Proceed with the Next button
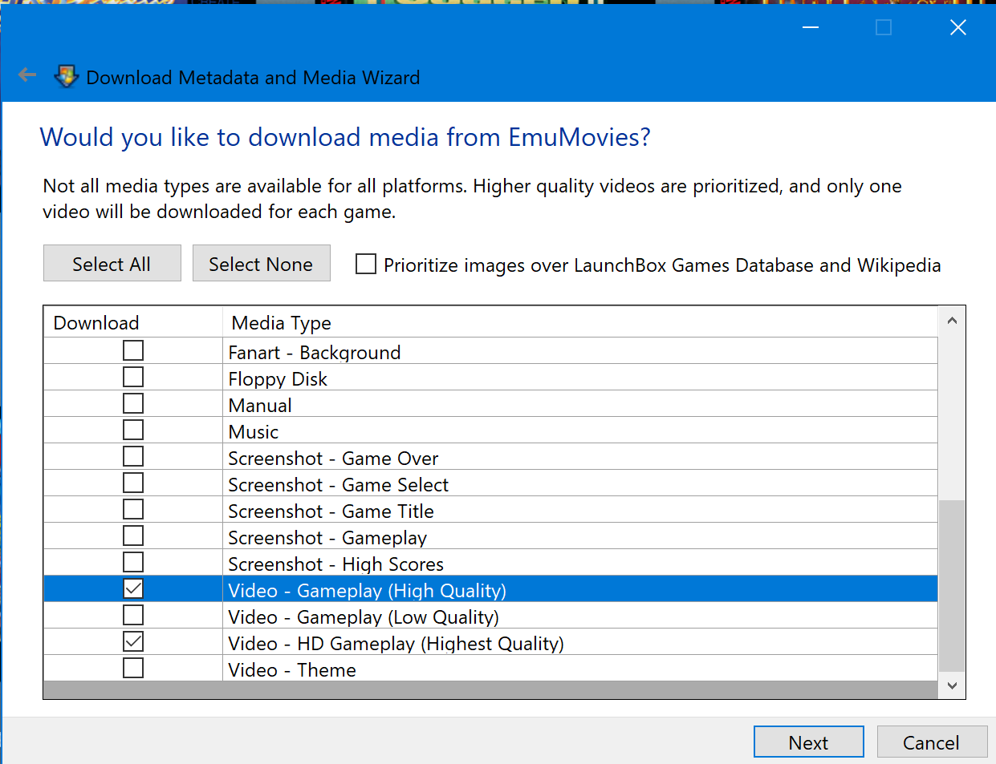The height and width of the screenshot is (764, 996). coord(809,742)
